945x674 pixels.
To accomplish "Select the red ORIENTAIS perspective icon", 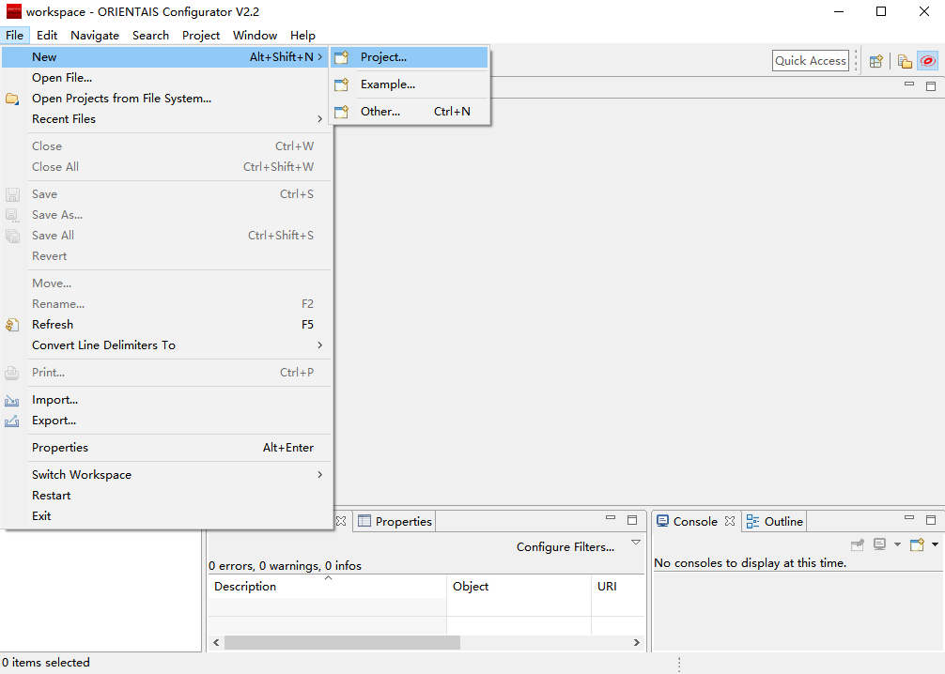I will [x=927, y=61].
